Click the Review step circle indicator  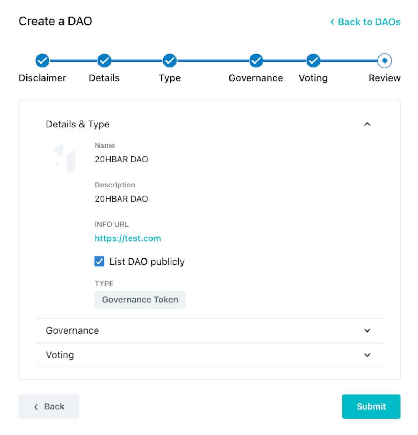384,61
